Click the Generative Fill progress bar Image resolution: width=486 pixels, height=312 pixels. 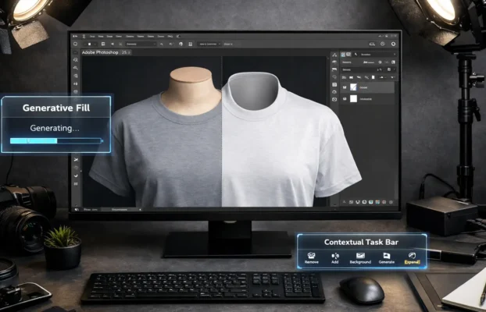55,141
